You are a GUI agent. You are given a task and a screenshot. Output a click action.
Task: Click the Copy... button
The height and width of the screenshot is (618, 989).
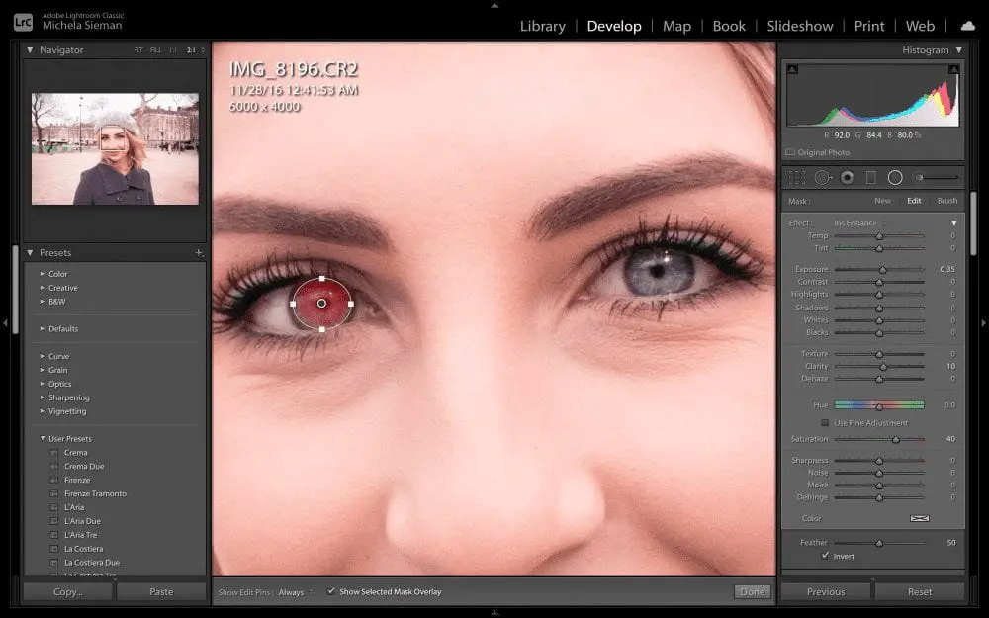(x=68, y=592)
